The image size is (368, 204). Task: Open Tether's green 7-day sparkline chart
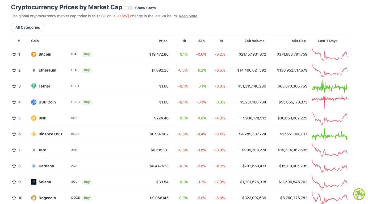click(329, 86)
